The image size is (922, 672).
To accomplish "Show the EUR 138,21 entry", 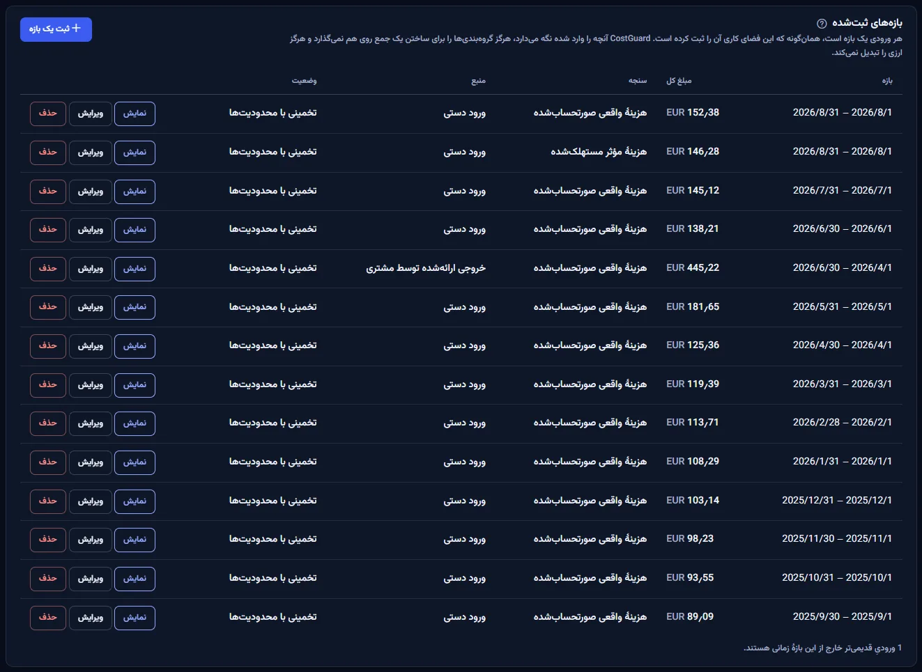I will [135, 230].
